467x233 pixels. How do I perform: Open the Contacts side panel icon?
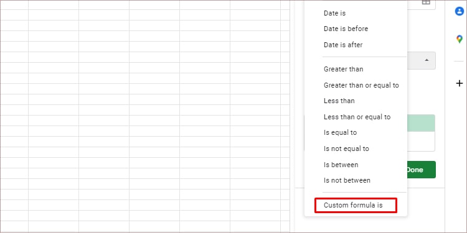pos(460,11)
